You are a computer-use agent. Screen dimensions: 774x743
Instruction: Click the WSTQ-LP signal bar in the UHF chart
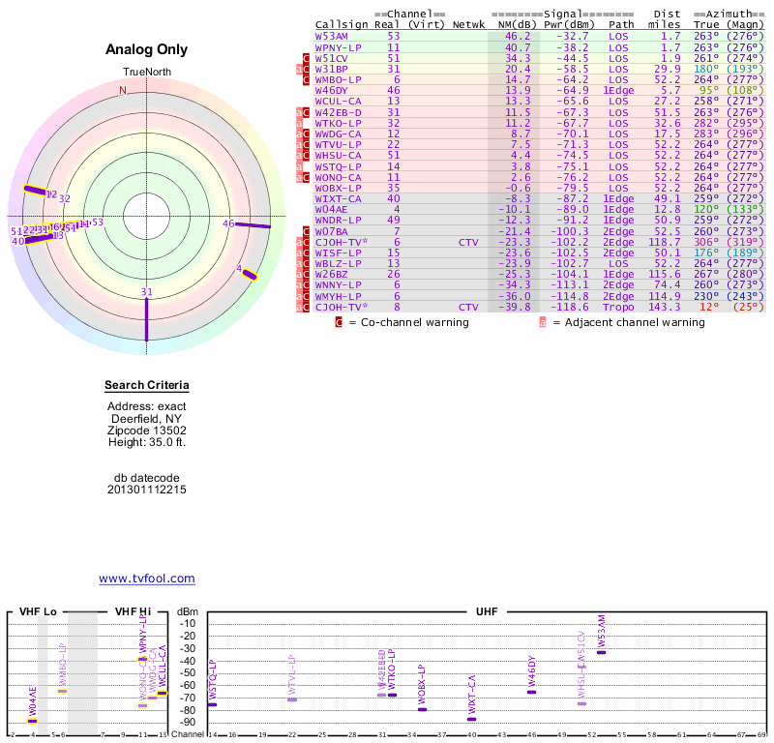coord(212,704)
